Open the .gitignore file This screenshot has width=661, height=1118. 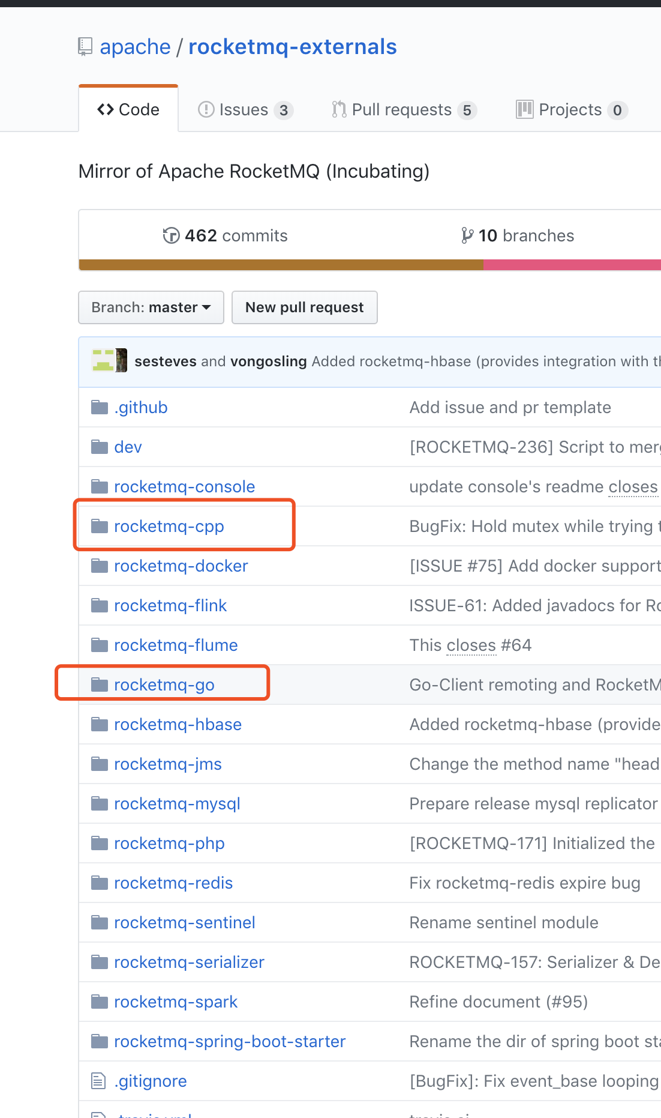tap(151, 1081)
